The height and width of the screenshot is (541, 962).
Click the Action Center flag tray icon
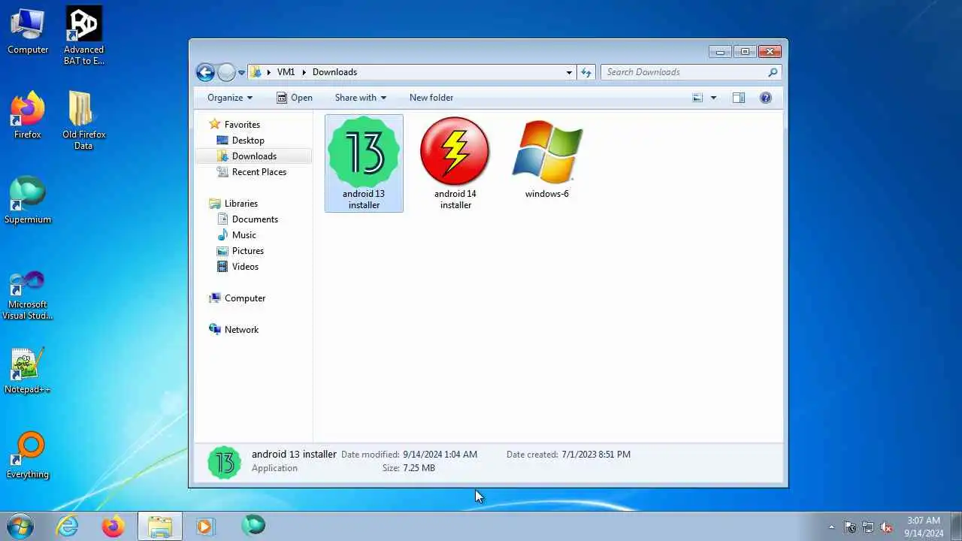(x=850, y=527)
